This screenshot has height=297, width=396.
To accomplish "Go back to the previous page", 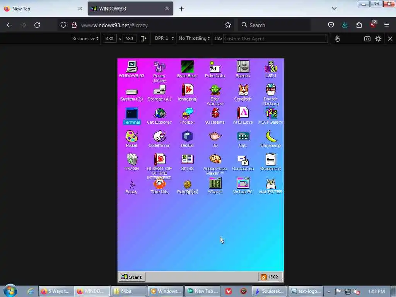I will coord(9,25).
